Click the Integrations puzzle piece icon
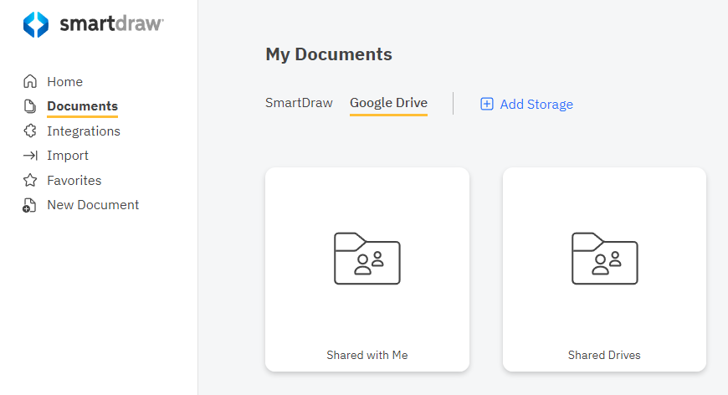Viewport: 728px width, 395px height. click(30, 131)
